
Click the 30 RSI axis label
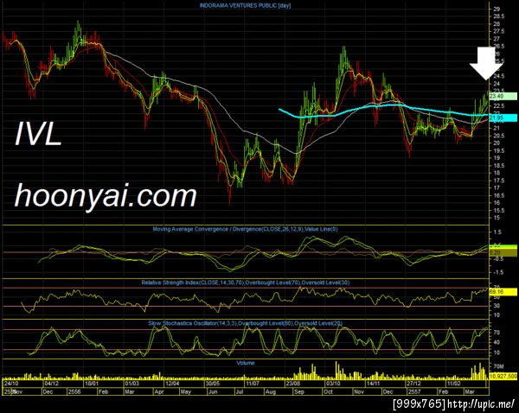pyautogui.click(x=497, y=306)
